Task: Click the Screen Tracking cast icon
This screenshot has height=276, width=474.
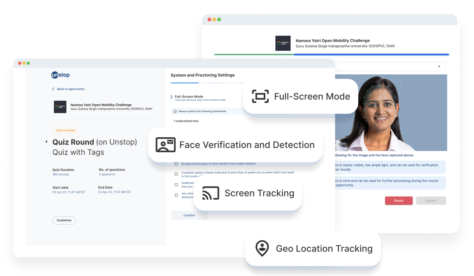Action: [210, 193]
